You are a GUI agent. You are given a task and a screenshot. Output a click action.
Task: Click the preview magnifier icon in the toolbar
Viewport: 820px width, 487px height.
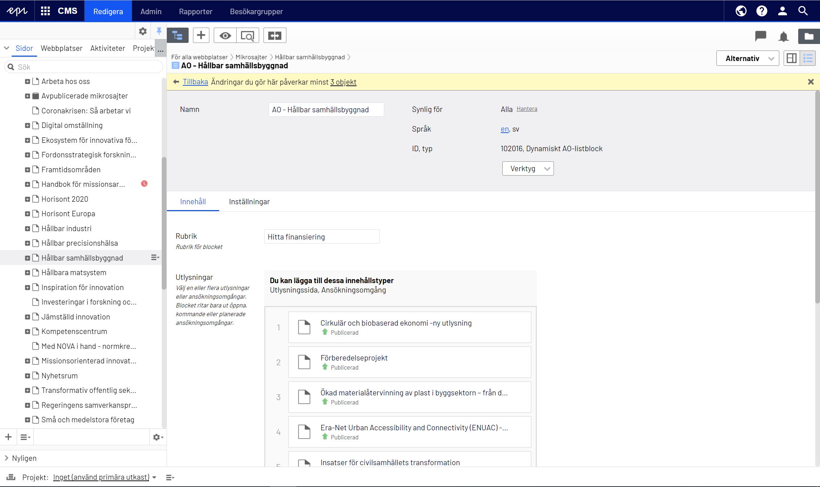[248, 35]
